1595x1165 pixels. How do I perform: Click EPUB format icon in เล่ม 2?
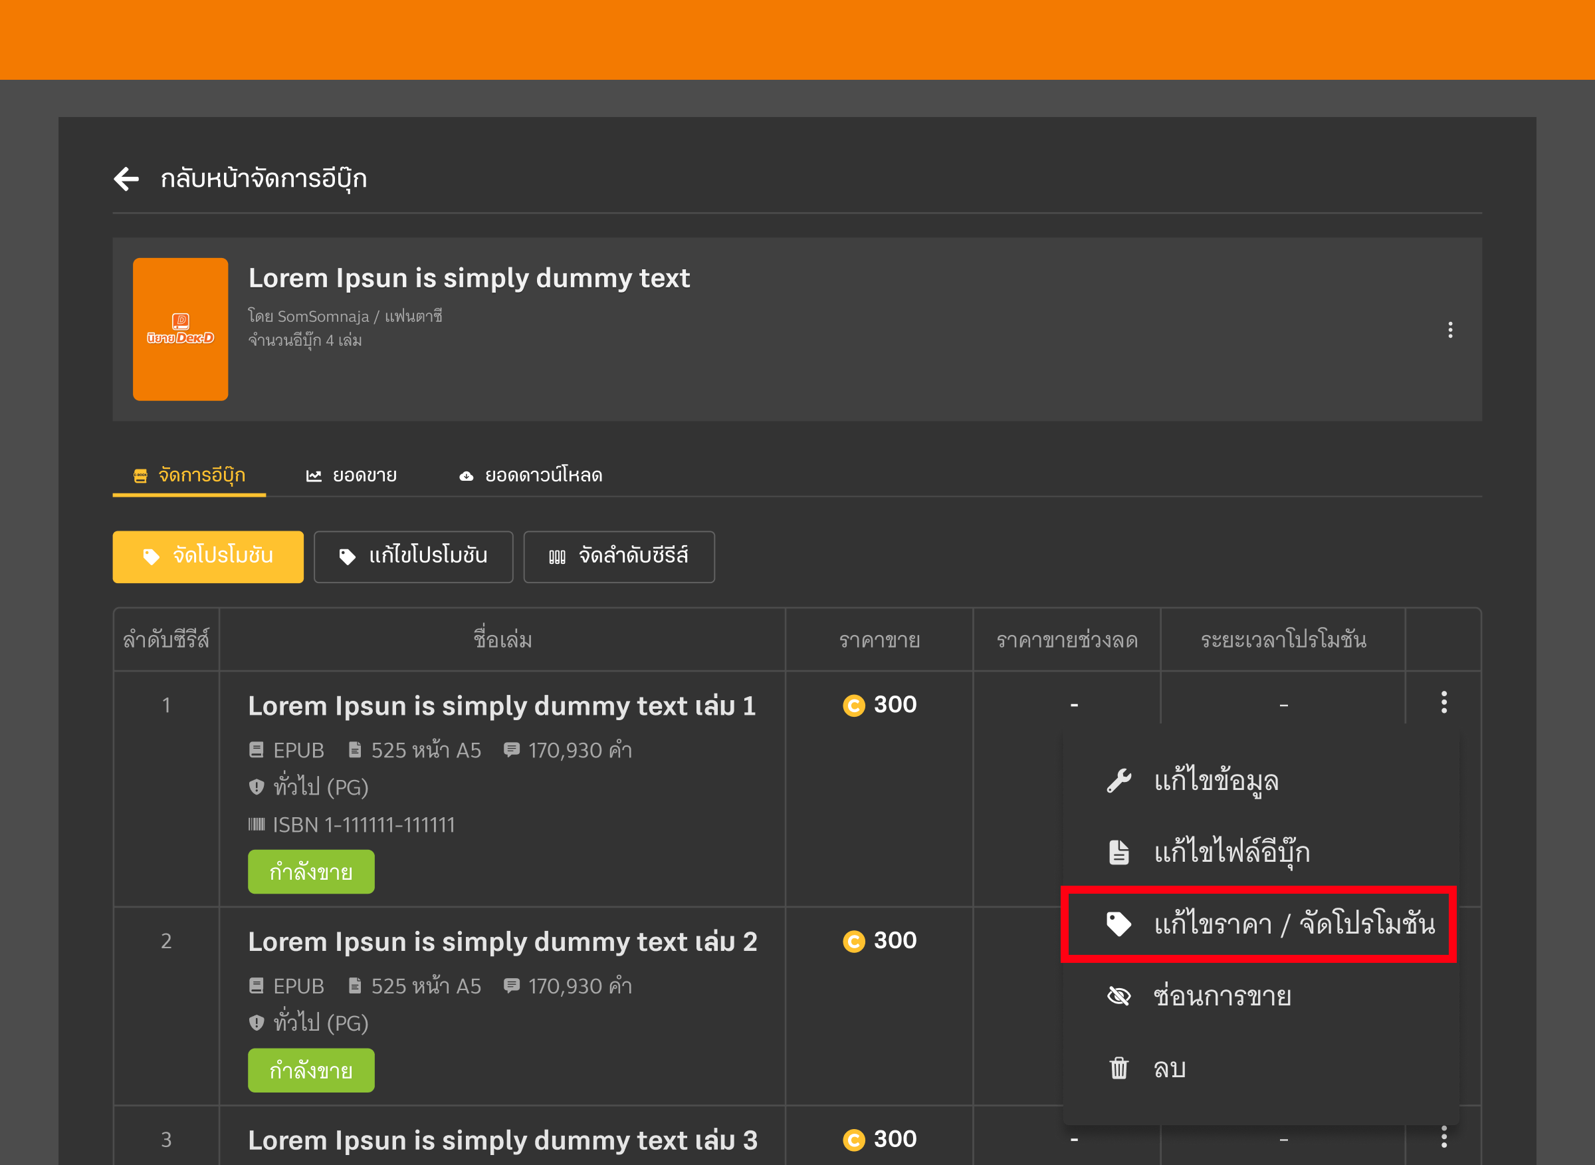tap(257, 985)
